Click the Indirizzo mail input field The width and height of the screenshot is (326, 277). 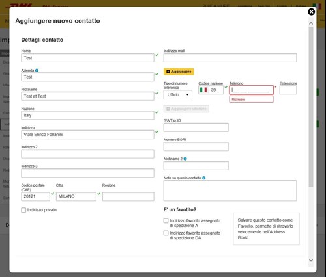230,58
